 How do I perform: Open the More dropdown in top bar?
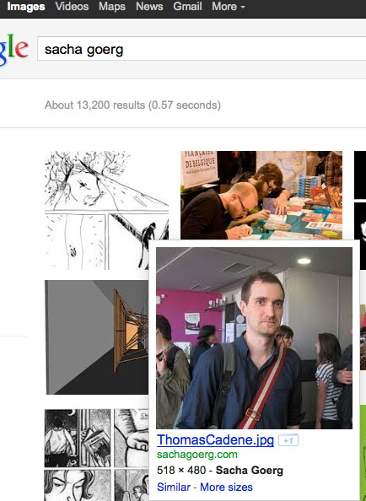click(x=228, y=7)
